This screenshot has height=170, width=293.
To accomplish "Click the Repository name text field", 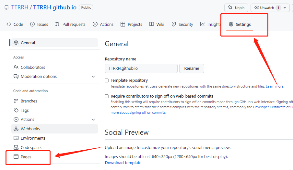I will click(x=141, y=69).
